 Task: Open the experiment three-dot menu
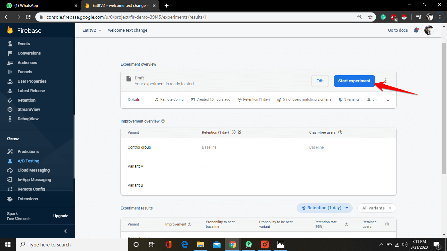coord(386,81)
